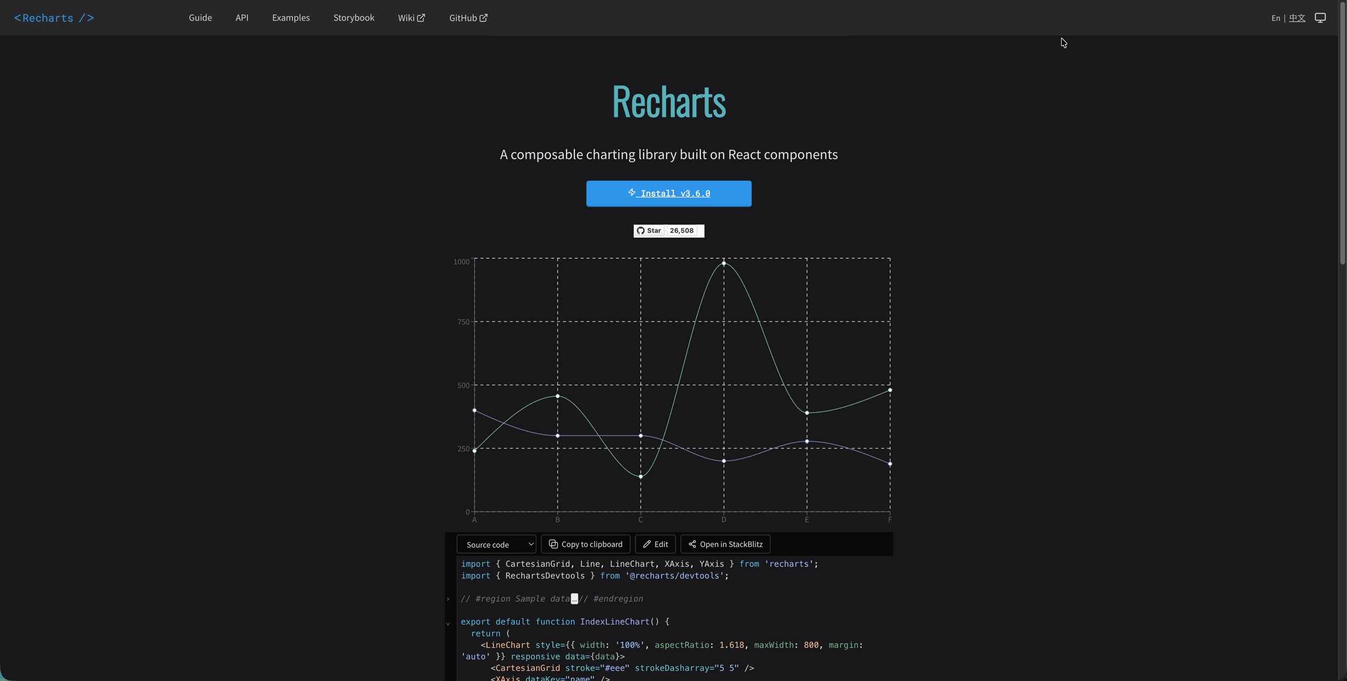Click the 26,508 star count badge
Screen dimensions: 1347x681
coord(682,231)
